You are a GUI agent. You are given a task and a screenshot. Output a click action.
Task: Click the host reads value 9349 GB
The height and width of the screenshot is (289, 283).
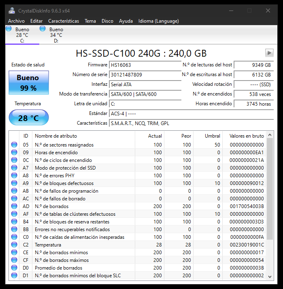point(254,65)
